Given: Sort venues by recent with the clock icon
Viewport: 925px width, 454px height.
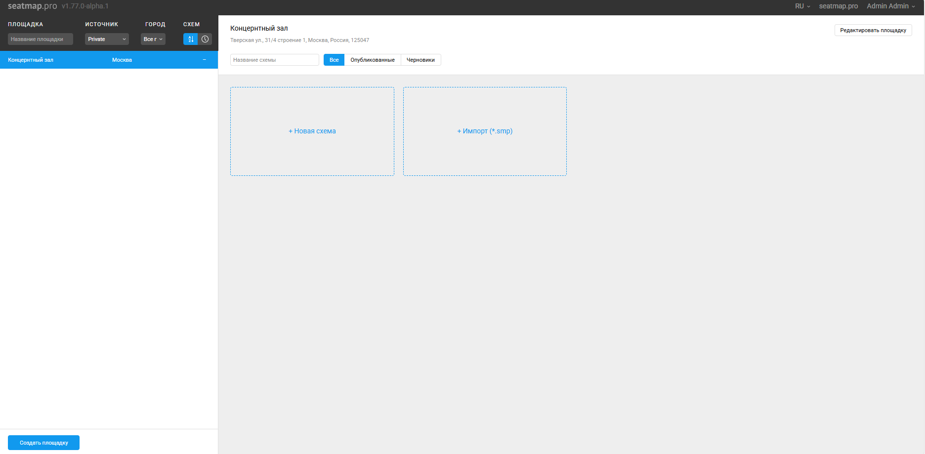Looking at the screenshot, I should point(205,39).
